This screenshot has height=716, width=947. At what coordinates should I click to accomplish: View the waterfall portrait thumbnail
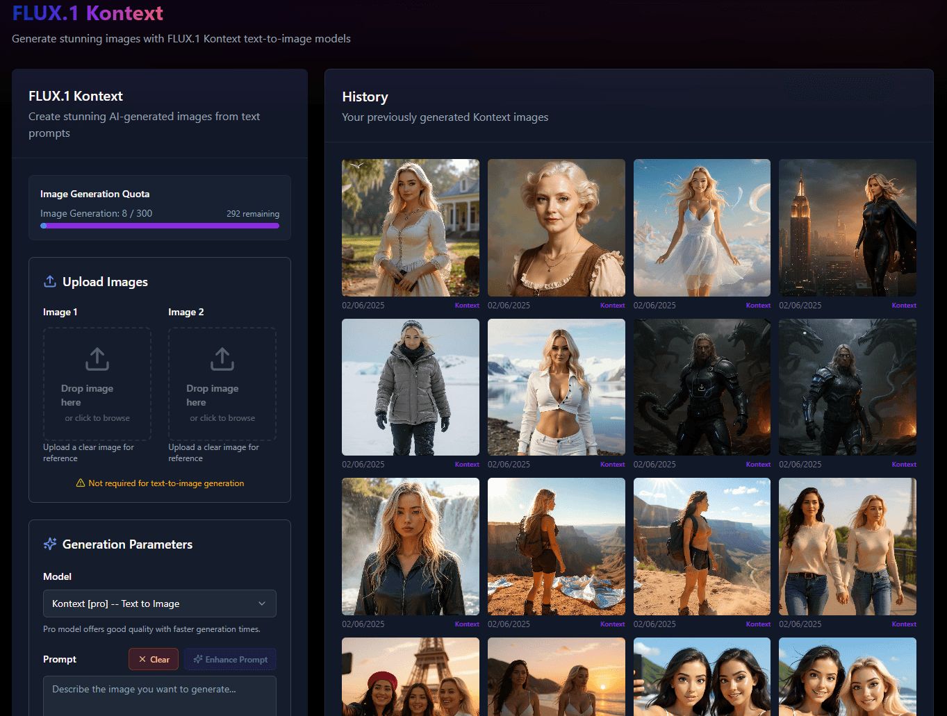(410, 546)
